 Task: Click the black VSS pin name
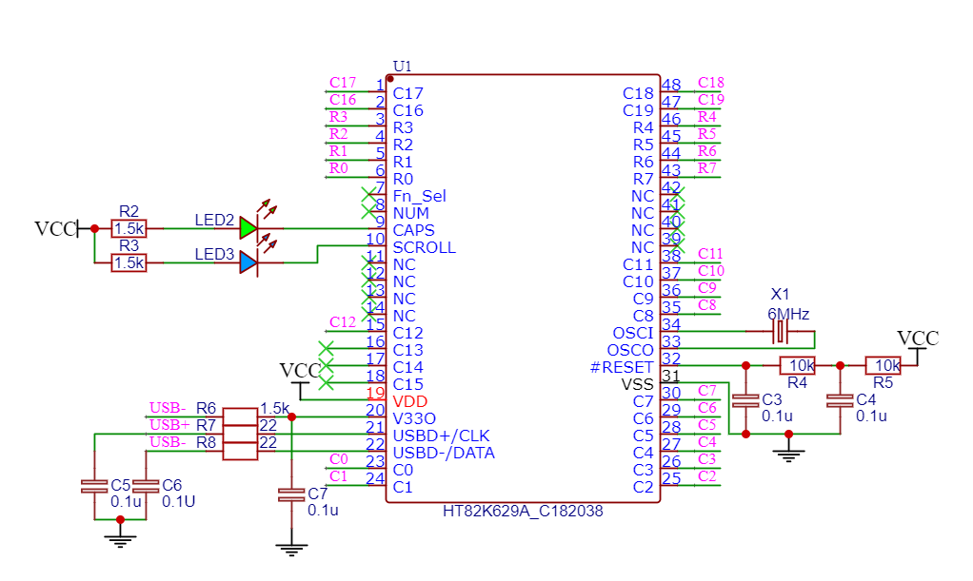pos(637,384)
